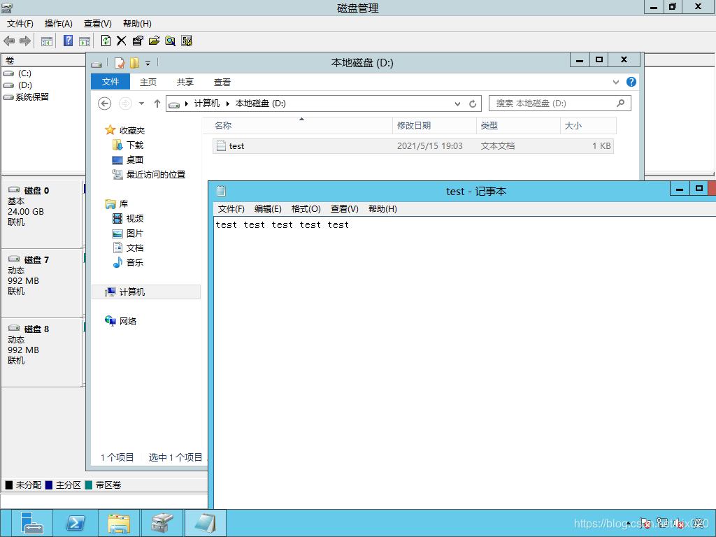Go back in Explorer window
This screenshot has width=716, height=537.
(105, 103)
